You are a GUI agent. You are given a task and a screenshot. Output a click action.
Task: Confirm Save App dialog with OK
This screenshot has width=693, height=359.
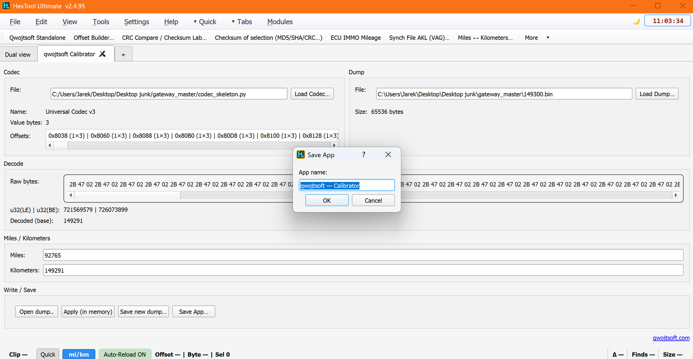tap(327, 201)
